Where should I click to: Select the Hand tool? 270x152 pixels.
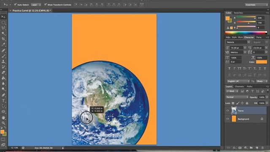3,117
